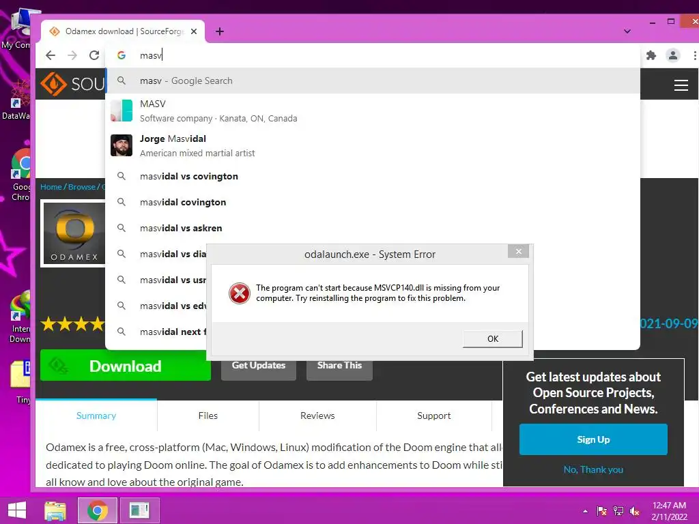Image resolution: width=699 pixels, height=524 pixels.
Task: Click the 'No, Thank you' link
Action: [x=593, y=469]
